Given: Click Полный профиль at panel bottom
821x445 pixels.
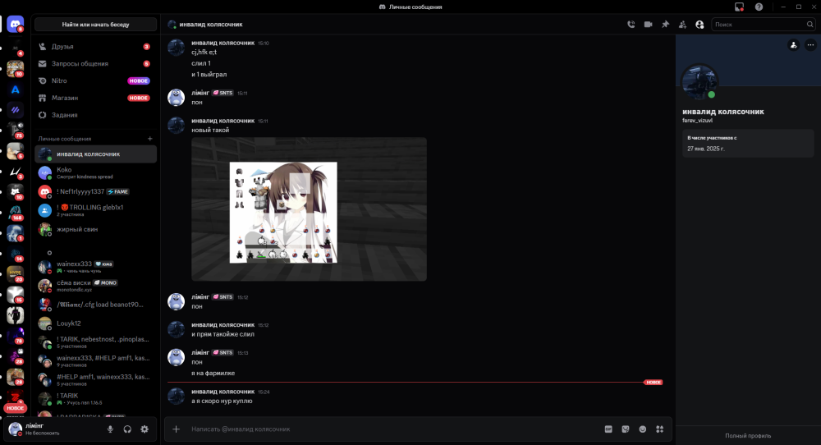Looking at the screenshot, I should pos(748,436).
